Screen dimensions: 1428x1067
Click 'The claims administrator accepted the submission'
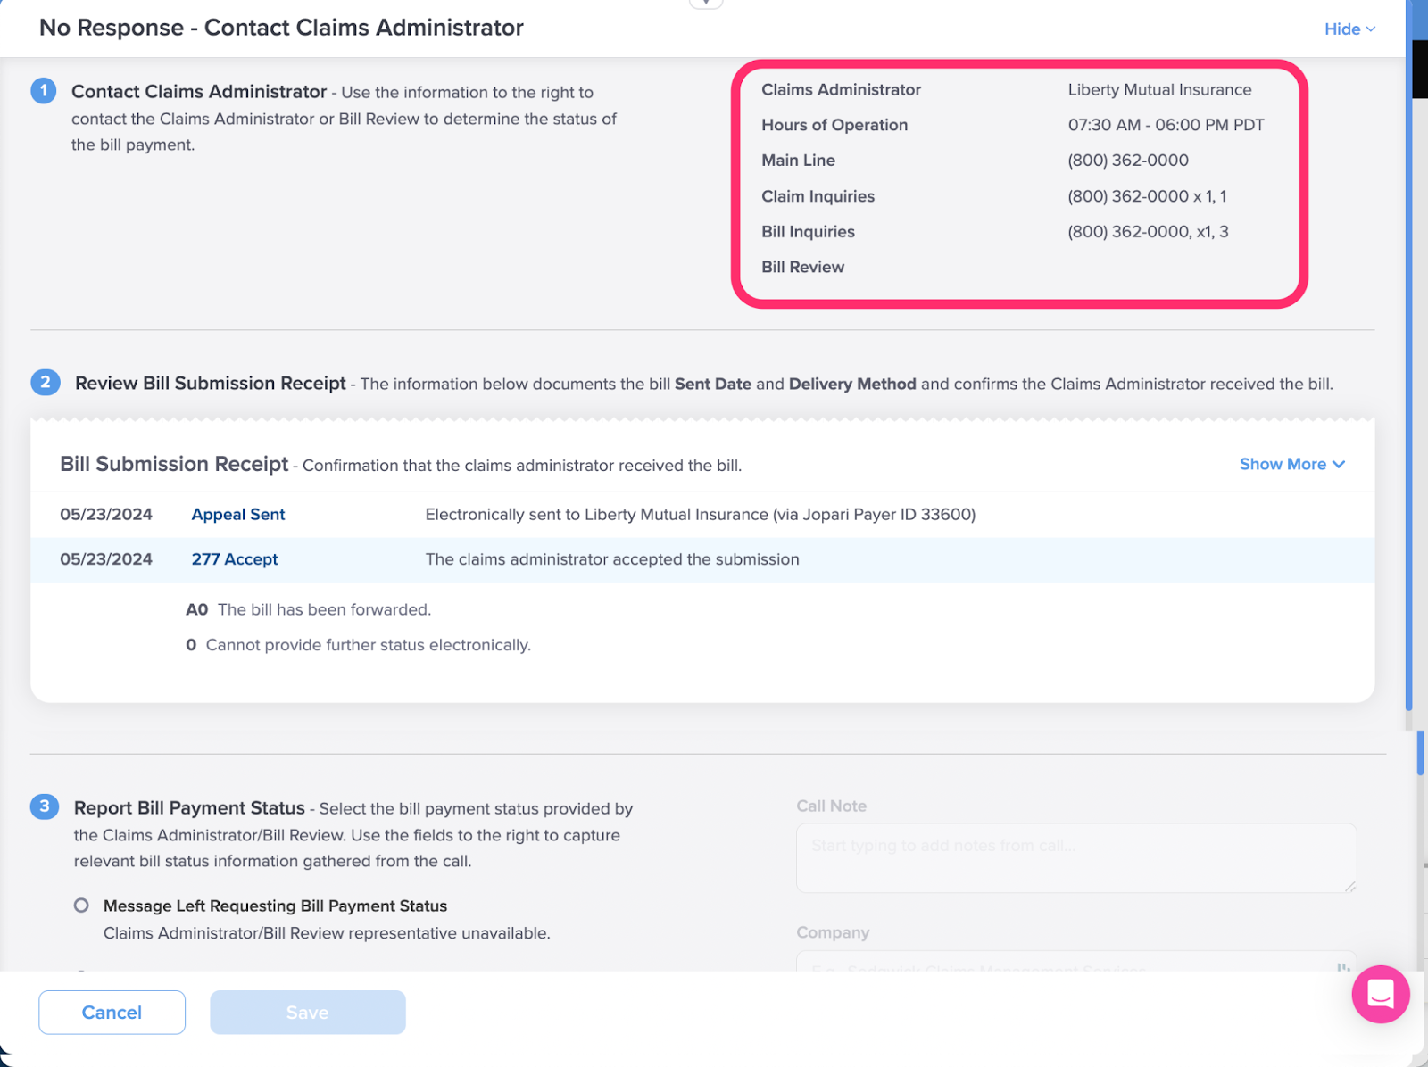(612, 559)
